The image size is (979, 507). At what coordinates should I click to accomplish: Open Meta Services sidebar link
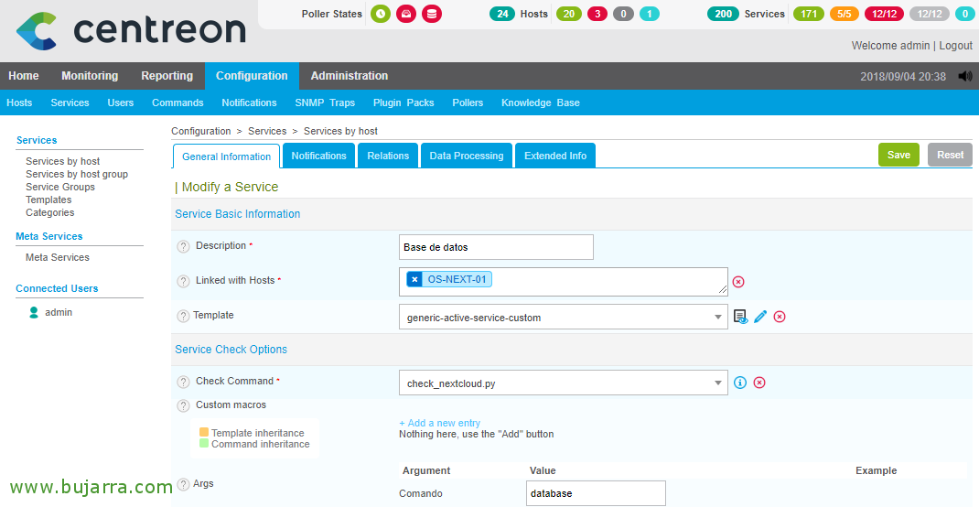coord(58,257)
